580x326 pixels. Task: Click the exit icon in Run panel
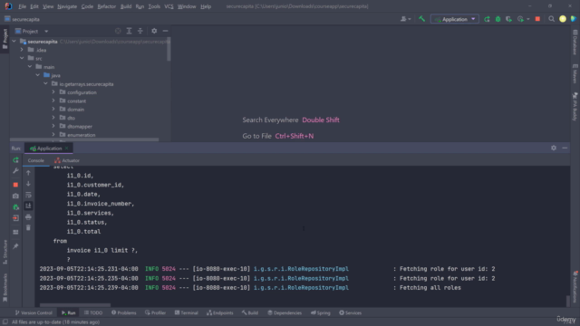tap(15, 218)
